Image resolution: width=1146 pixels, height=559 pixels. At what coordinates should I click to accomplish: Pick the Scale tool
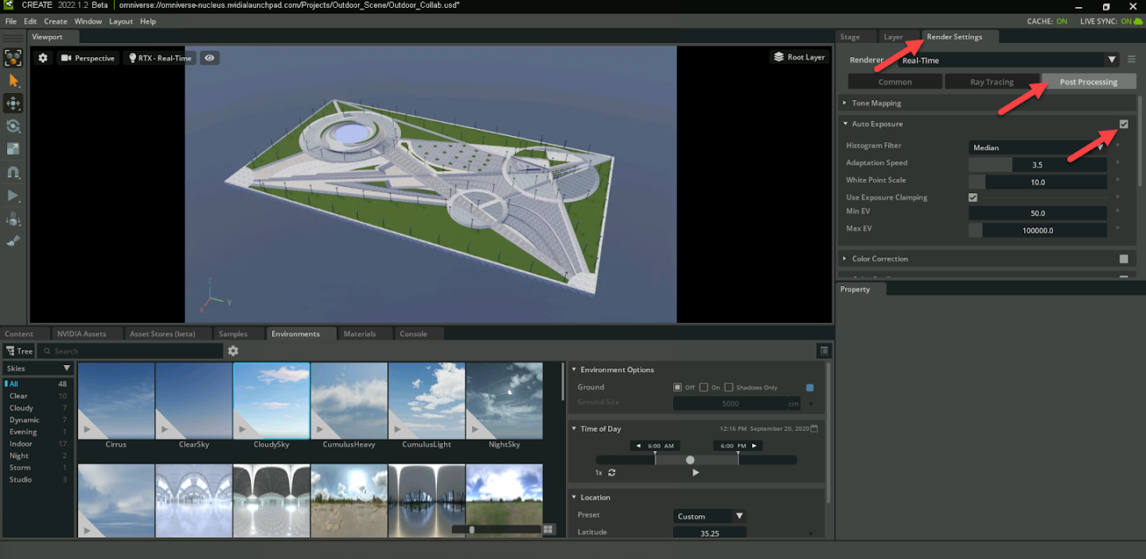coord(14,149)
